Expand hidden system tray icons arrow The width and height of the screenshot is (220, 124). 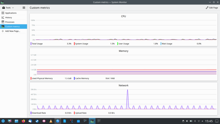[x=203, y=121]
